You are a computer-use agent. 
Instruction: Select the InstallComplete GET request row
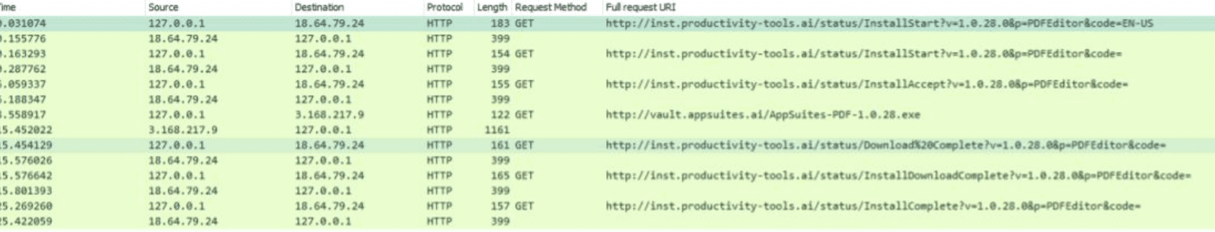(x=607, y=206)
